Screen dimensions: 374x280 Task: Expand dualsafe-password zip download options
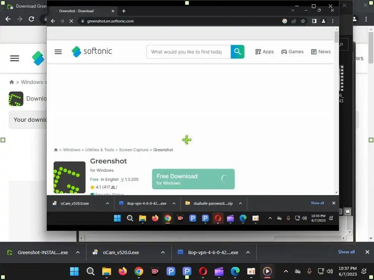240,203
